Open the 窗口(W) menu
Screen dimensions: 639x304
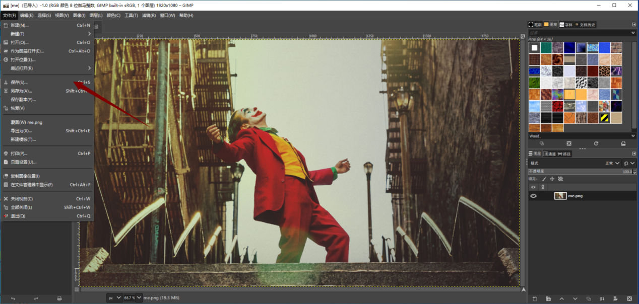coord(167,15)
